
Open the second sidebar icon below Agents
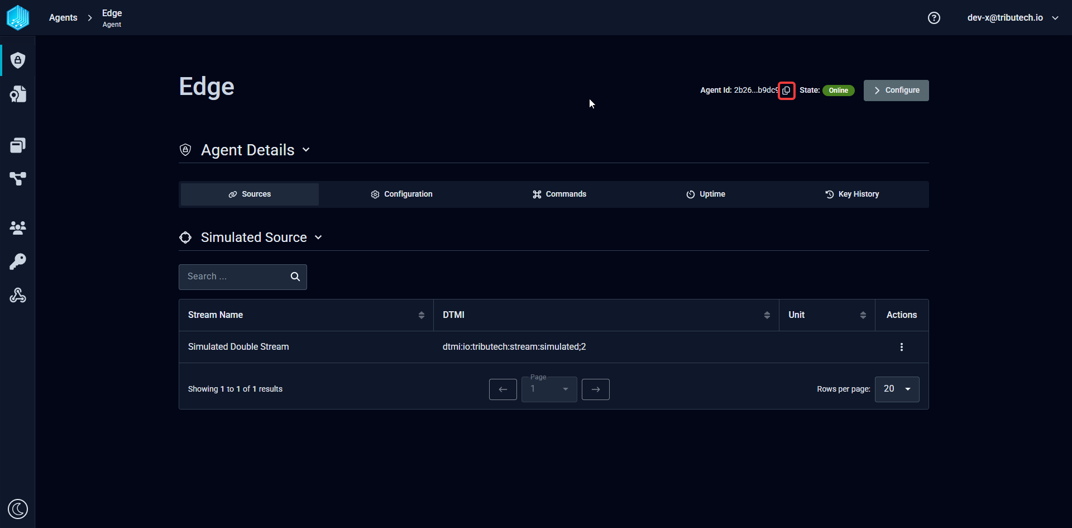(x=18, y=94)
